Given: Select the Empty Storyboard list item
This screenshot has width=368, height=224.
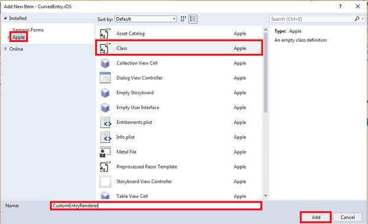Looking at the screenshot, I should click(178, 93).
